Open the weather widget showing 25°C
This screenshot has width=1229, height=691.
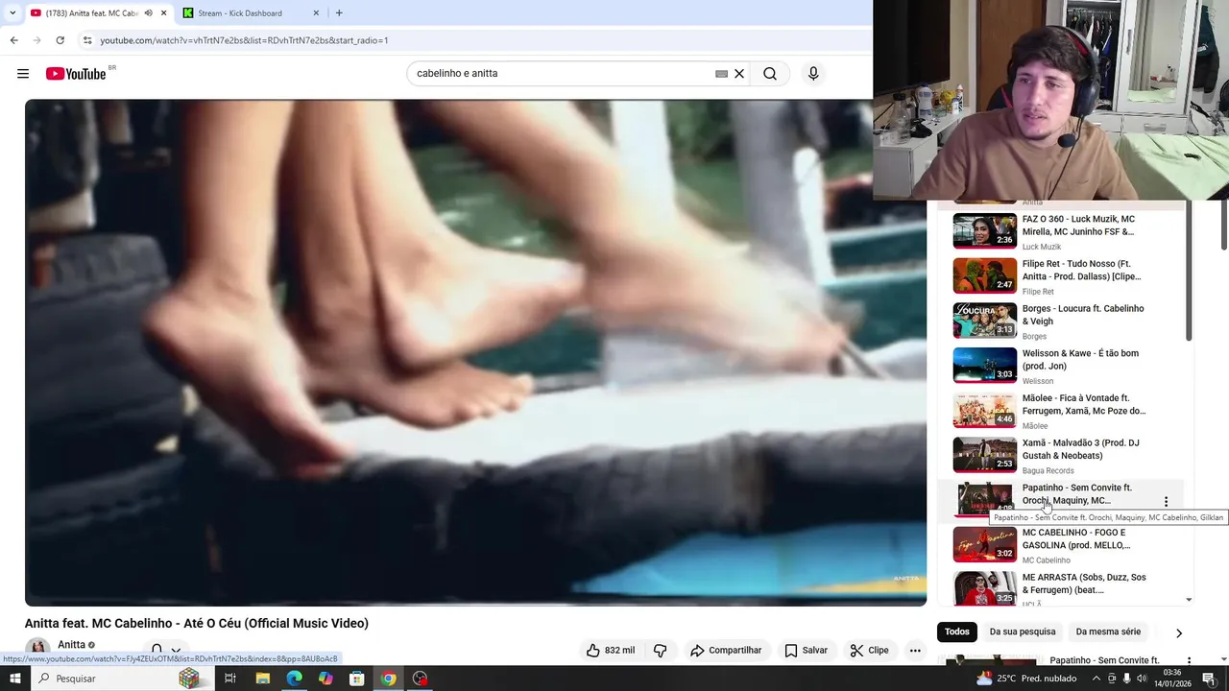coord(1025,679)
